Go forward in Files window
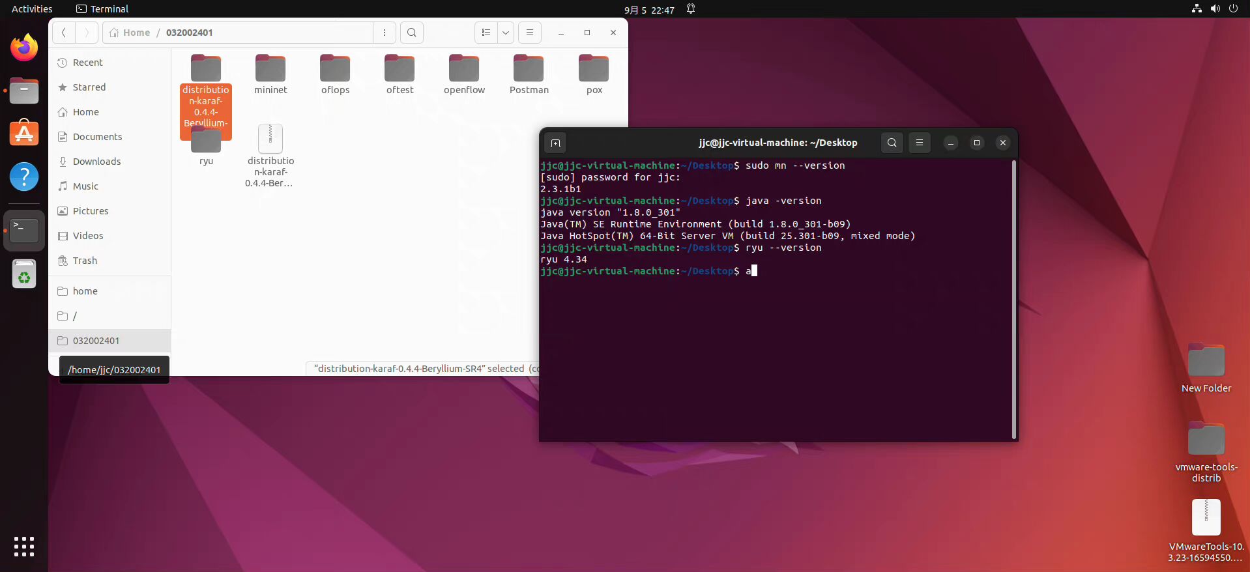The height and width of the screenshot is (572, 1250). pos(87,33)
